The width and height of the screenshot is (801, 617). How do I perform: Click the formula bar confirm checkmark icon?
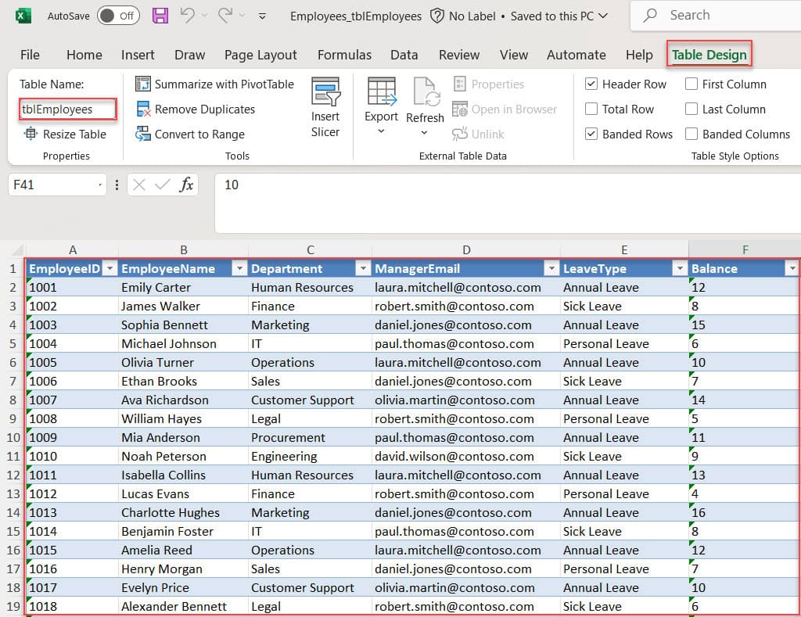coord(163,185)
